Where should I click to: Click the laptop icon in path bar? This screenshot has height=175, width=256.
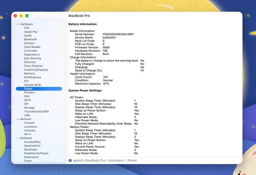70,160
